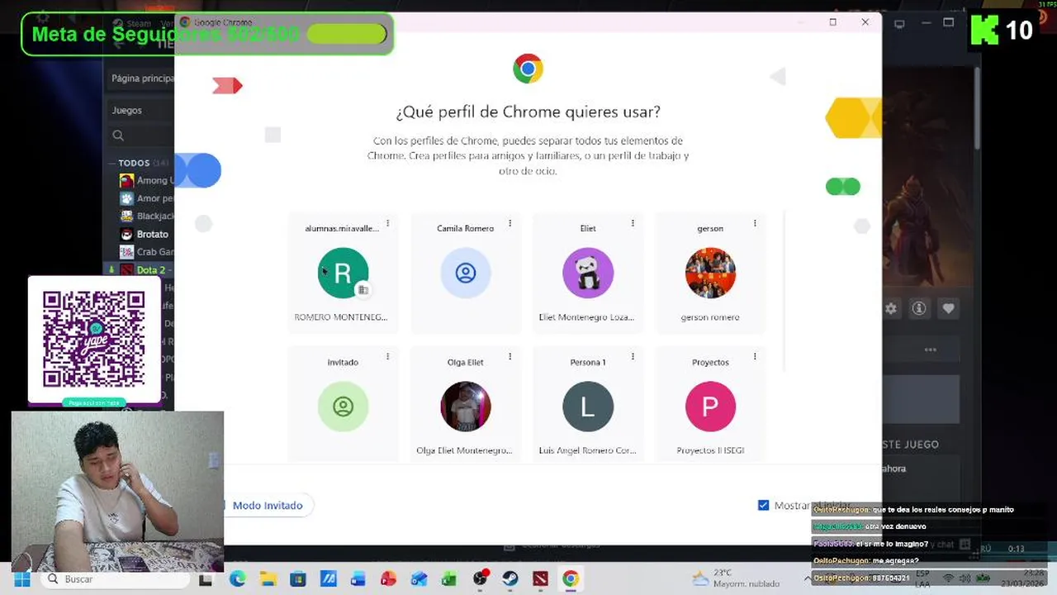Open more options for Proyectos profile
The height and width of the screenshot is (595, 1057).
coord(755,357)
